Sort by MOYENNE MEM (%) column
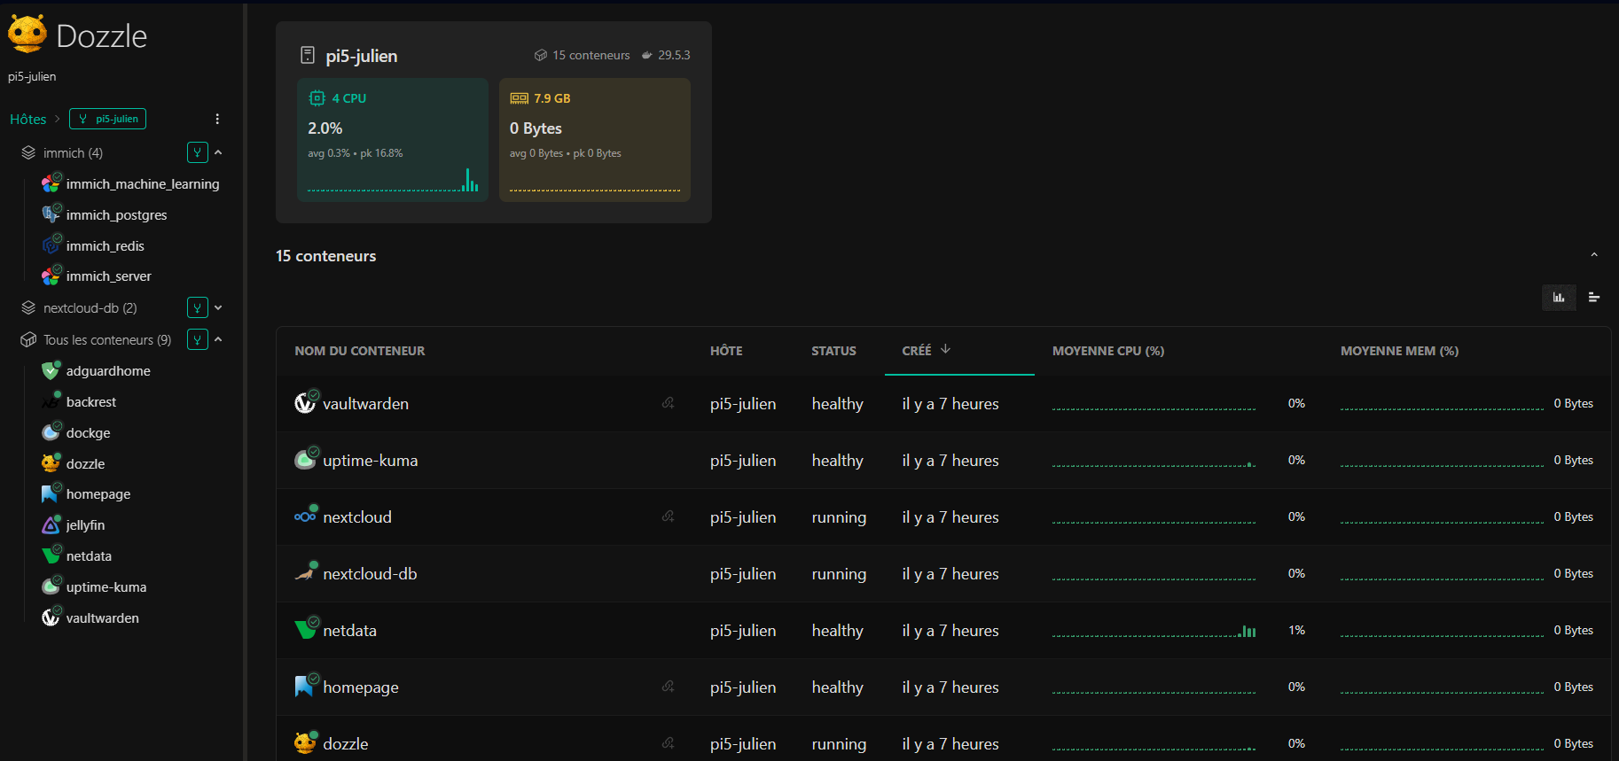1619x761 pixels. tap(1399, 351)
